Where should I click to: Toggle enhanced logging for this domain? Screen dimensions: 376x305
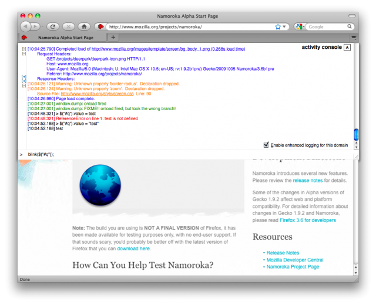coord(267,145)
